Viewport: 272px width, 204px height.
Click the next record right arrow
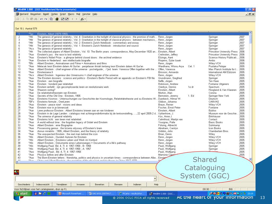(x=76, y=19)
